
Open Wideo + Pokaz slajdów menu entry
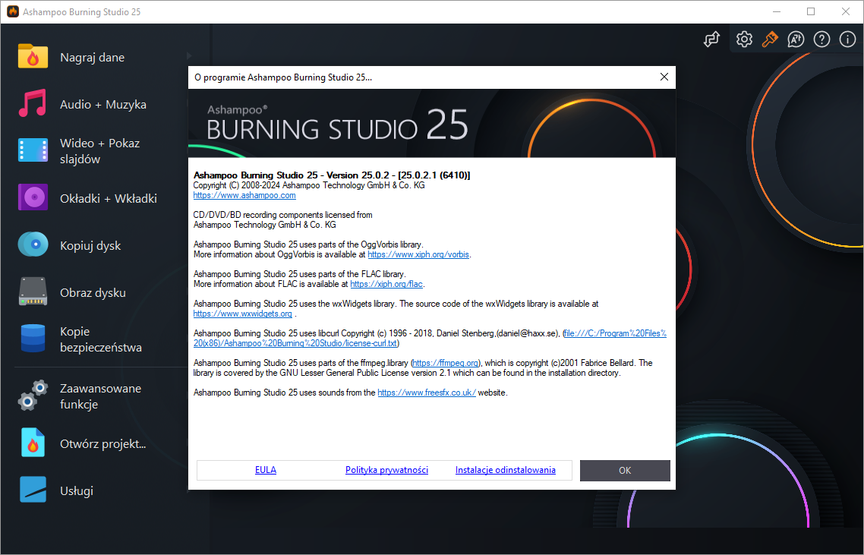tap(99, 151)
